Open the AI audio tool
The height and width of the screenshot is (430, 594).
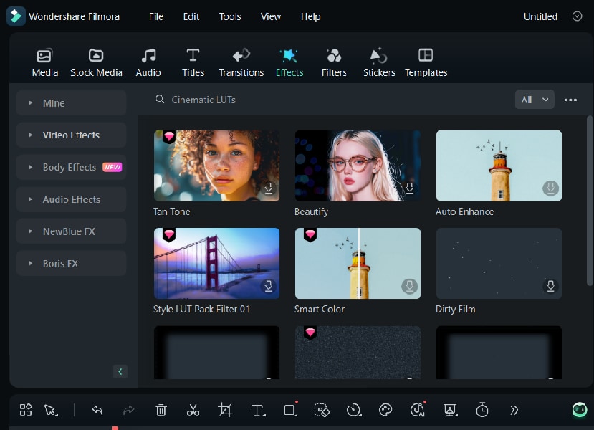tap(418, 409)
